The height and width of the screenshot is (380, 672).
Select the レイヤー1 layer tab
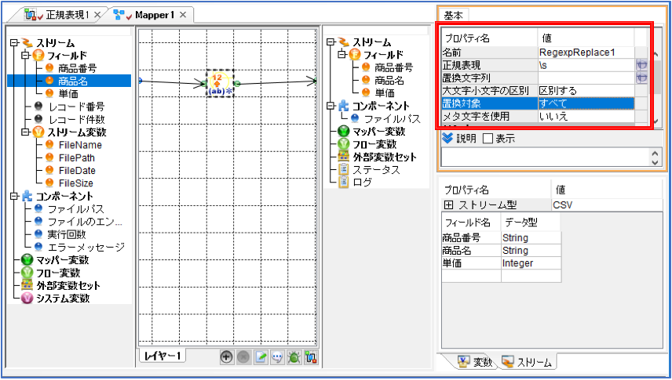(163, 356)
